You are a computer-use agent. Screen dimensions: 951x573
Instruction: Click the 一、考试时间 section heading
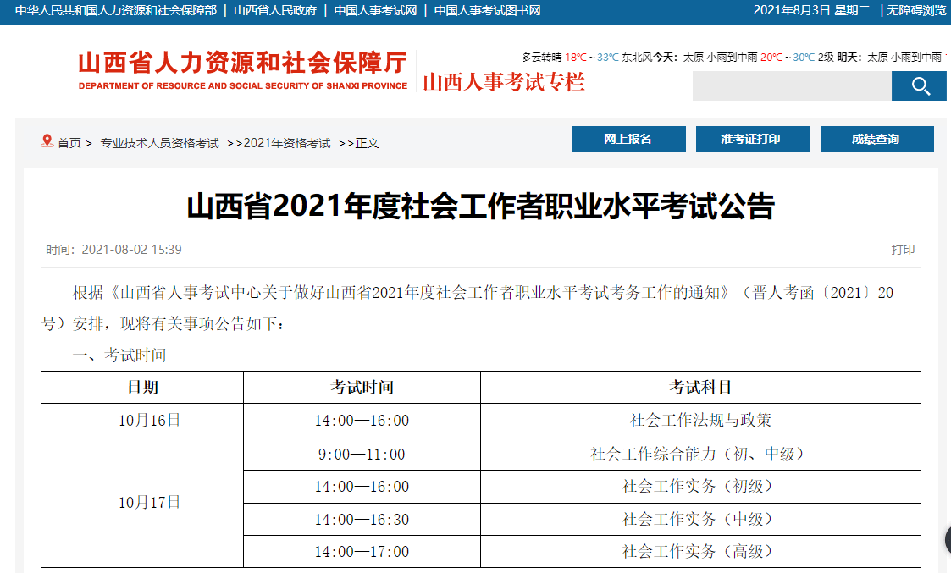click(119, 355)
